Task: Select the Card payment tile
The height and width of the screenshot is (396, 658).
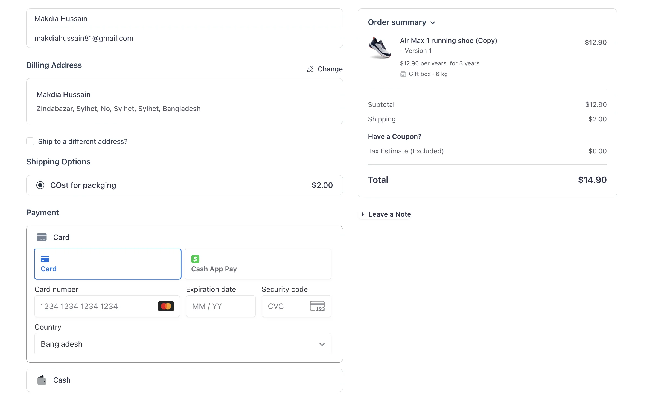Action: point(107,264)
